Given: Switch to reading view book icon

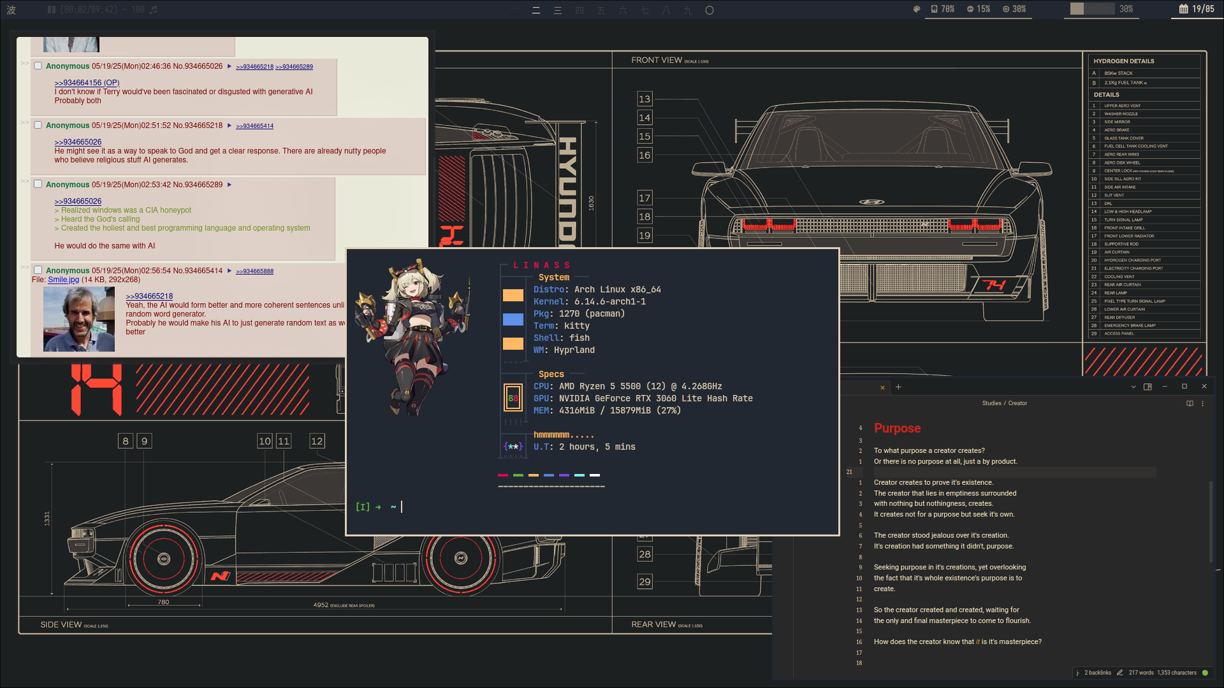Looking at the screenshot, I should 1190,403.
